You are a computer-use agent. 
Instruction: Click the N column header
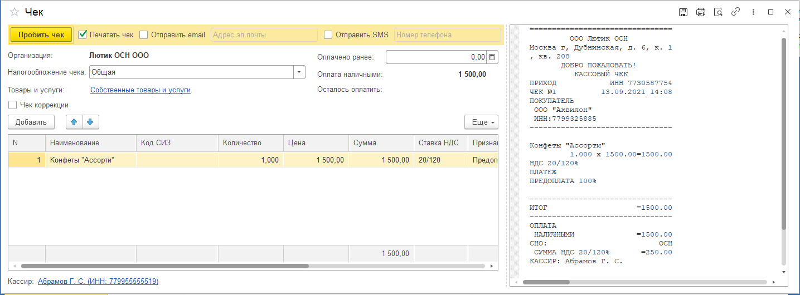26,142
